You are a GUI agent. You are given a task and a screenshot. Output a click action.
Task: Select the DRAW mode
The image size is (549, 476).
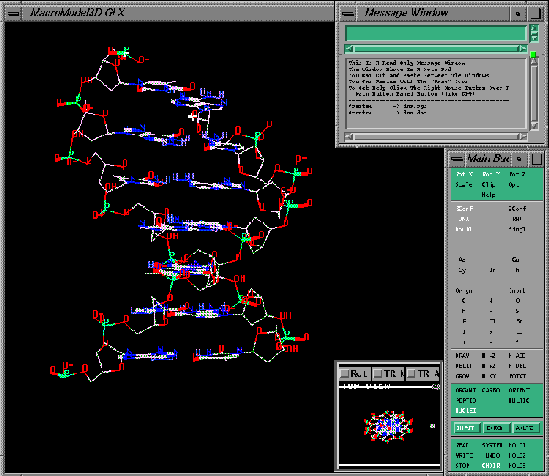[x=462, y=356]
